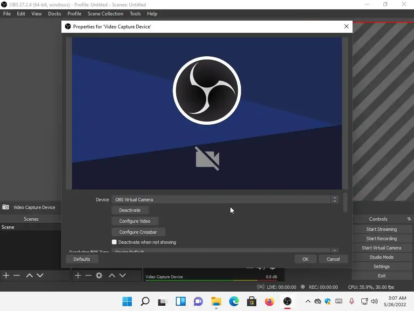Click the OBS Studio taskbar icon
The width and height of the screenshot is (414, 311).
click(287, 301)
